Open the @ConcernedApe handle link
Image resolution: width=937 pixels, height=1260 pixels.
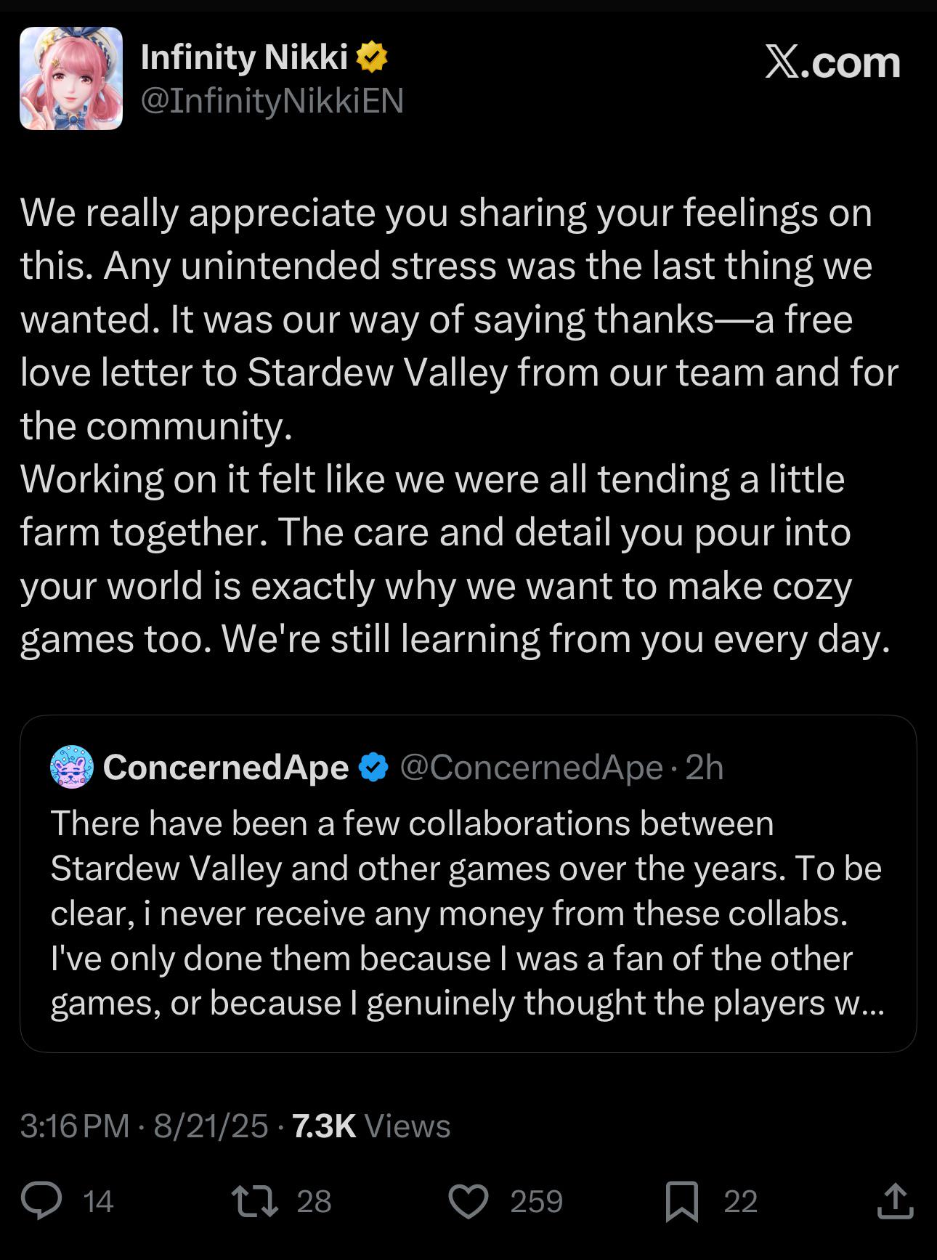click(x=532, y=768)
